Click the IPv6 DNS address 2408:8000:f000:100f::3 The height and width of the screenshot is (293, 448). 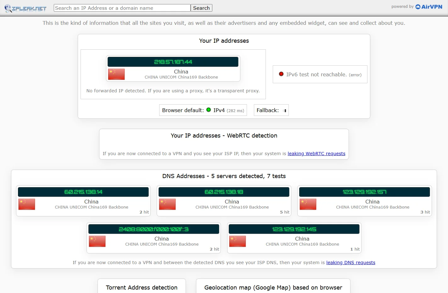[x=154, y=229]
